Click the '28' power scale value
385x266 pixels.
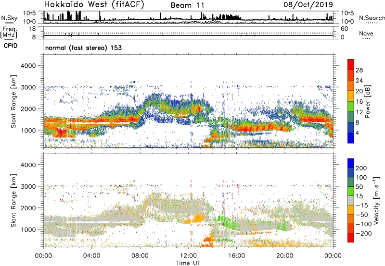click(x=359, y=70)
